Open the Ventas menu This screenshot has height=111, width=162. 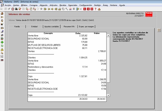tap(16, 5)
